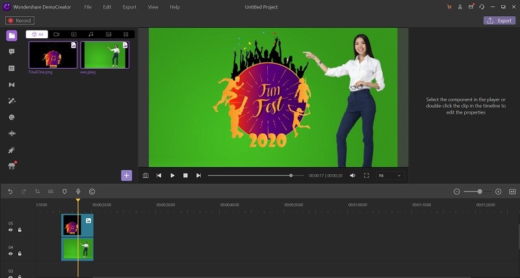Filter media library by audio

coord(91,34)
